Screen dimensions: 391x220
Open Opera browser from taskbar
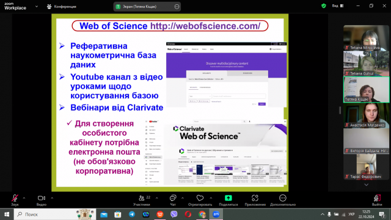[x=188, y=215]
